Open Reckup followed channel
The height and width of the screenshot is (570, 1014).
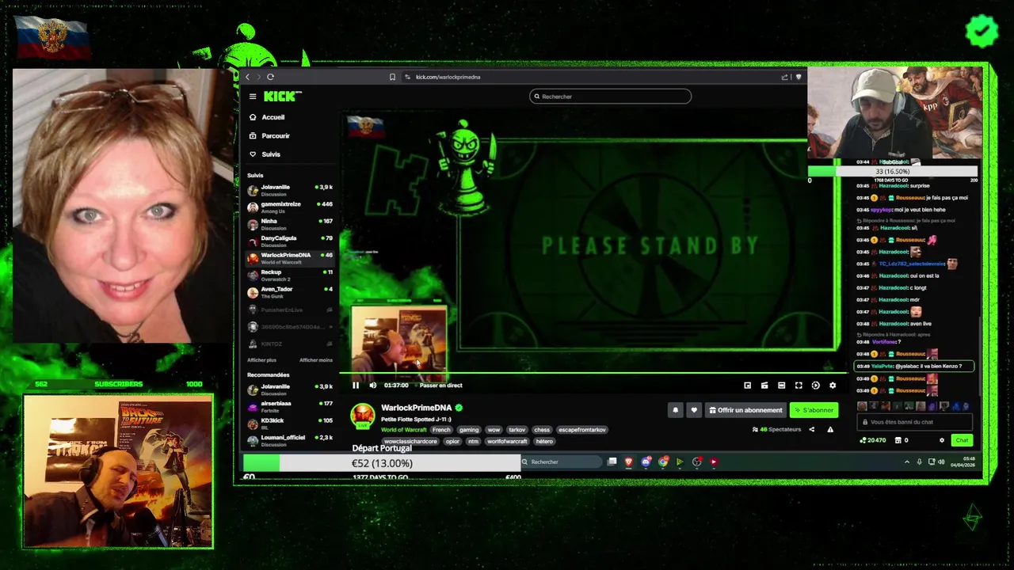pos(290,275)
